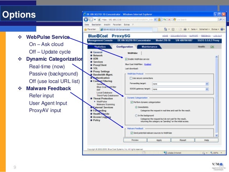The height and width of the screenshot is (172, 229).
Task: Expand the ProxyClient tree item
Action: tap(100, 65)
